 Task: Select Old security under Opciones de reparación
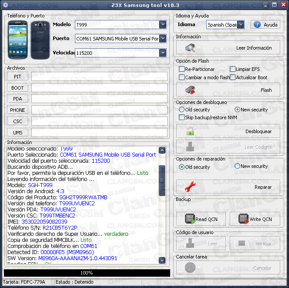click(x=181, y=167)
